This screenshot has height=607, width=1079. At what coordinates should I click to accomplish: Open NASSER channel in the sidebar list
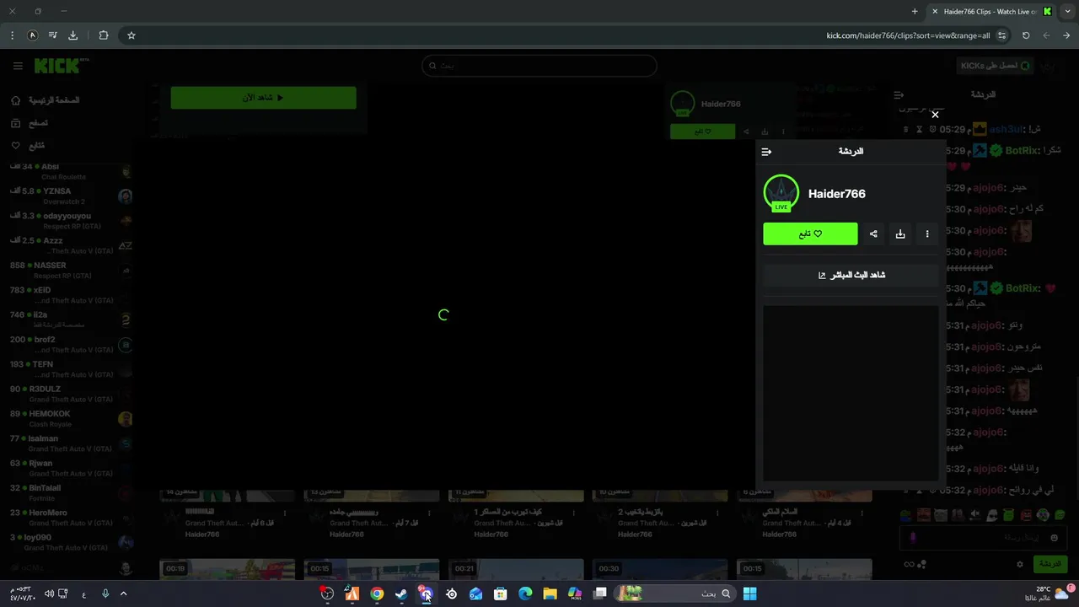pyautogui.click(x=71, y=271)
